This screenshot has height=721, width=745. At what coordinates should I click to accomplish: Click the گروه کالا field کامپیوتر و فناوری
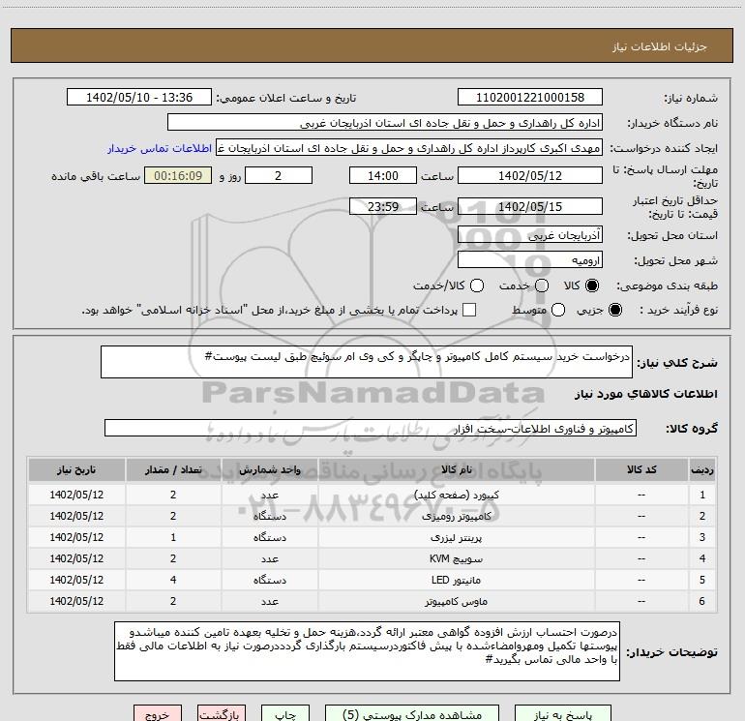(x=371, y=428)
